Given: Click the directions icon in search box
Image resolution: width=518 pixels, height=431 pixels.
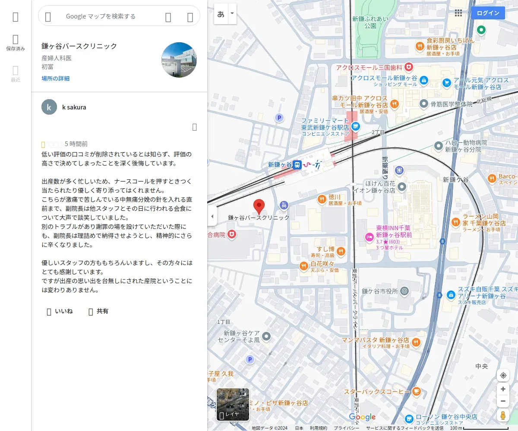Looking at the screenshot, I should [190, 17].
